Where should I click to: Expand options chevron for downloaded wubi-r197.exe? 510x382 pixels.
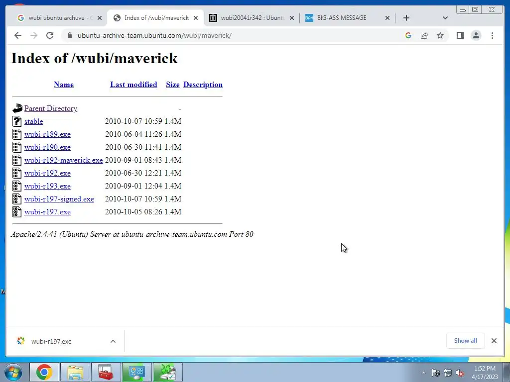pos(113,341)
